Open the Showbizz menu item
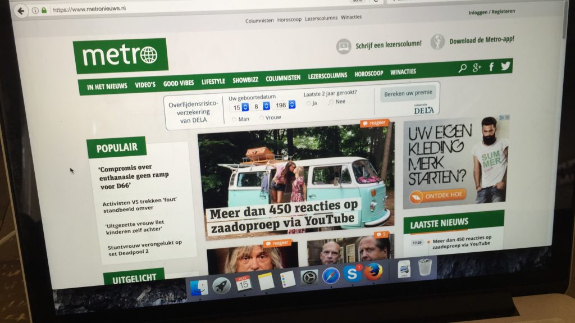575x323 pixels. pyautogui.click(x=245, y=80)
